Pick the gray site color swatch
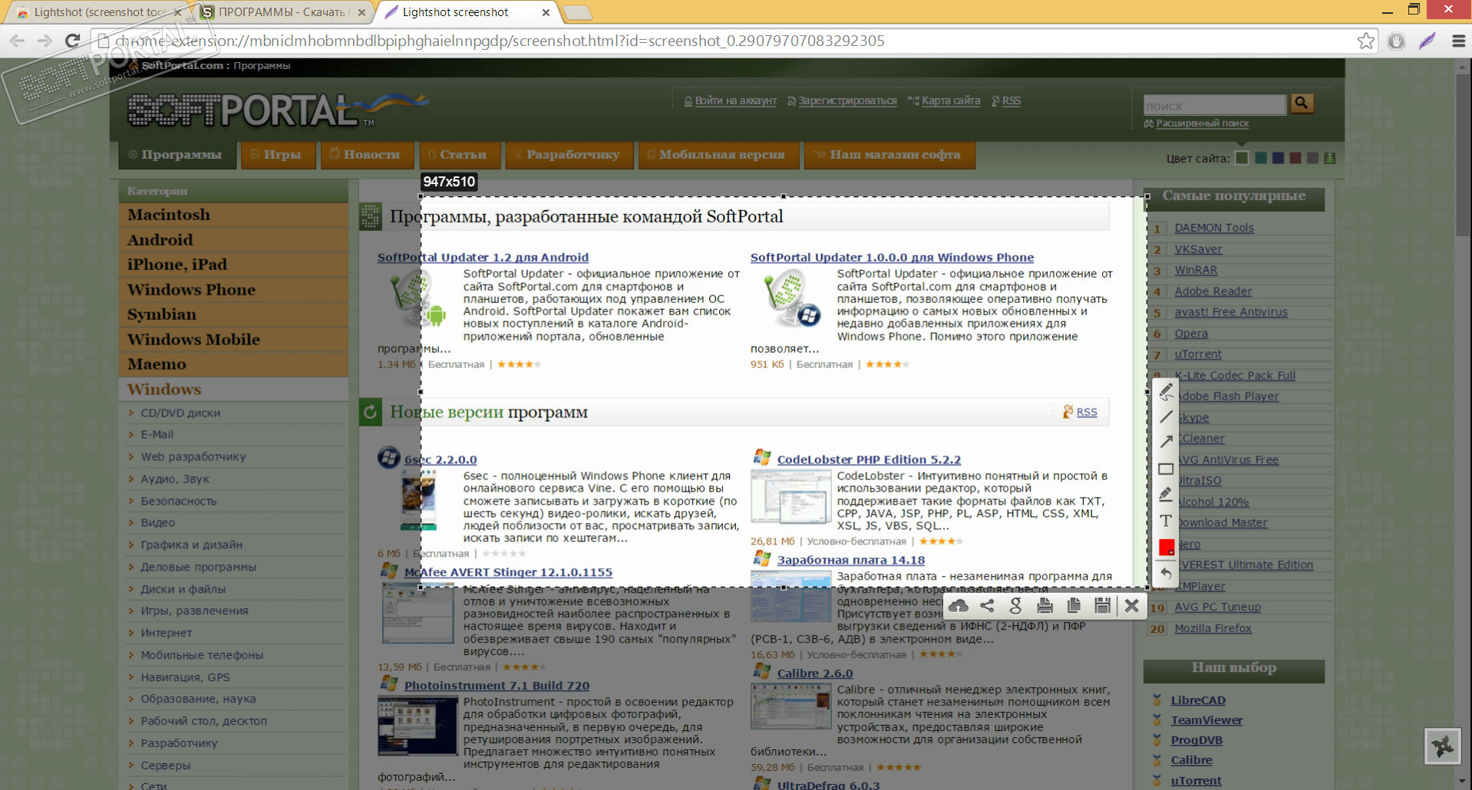1472x790 pixels. pyautogui.click(x=1313, y=158)
